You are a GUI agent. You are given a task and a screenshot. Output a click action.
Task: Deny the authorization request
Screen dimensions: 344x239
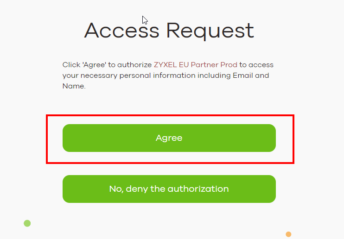point(169,189)
